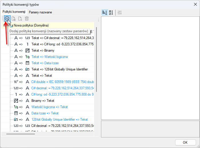
Task: Sort properties alphabetically with A-Z icon
Action: pos(111,13)
